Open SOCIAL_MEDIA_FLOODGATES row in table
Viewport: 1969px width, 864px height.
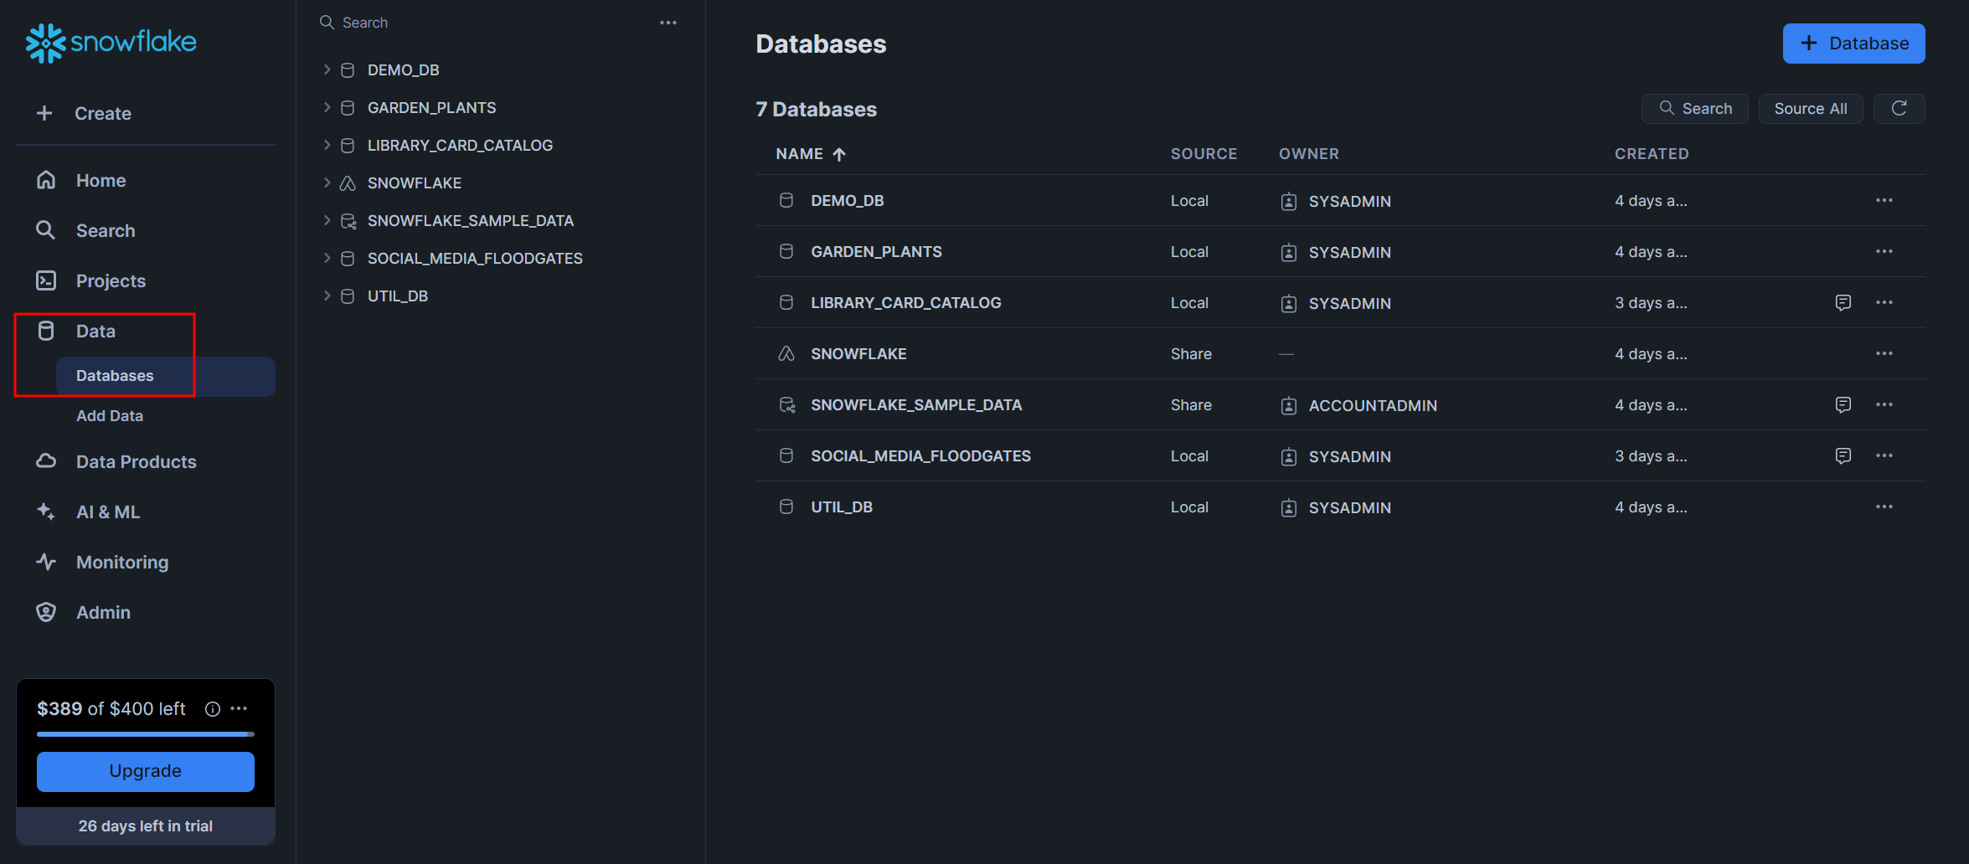(1340, 456)
